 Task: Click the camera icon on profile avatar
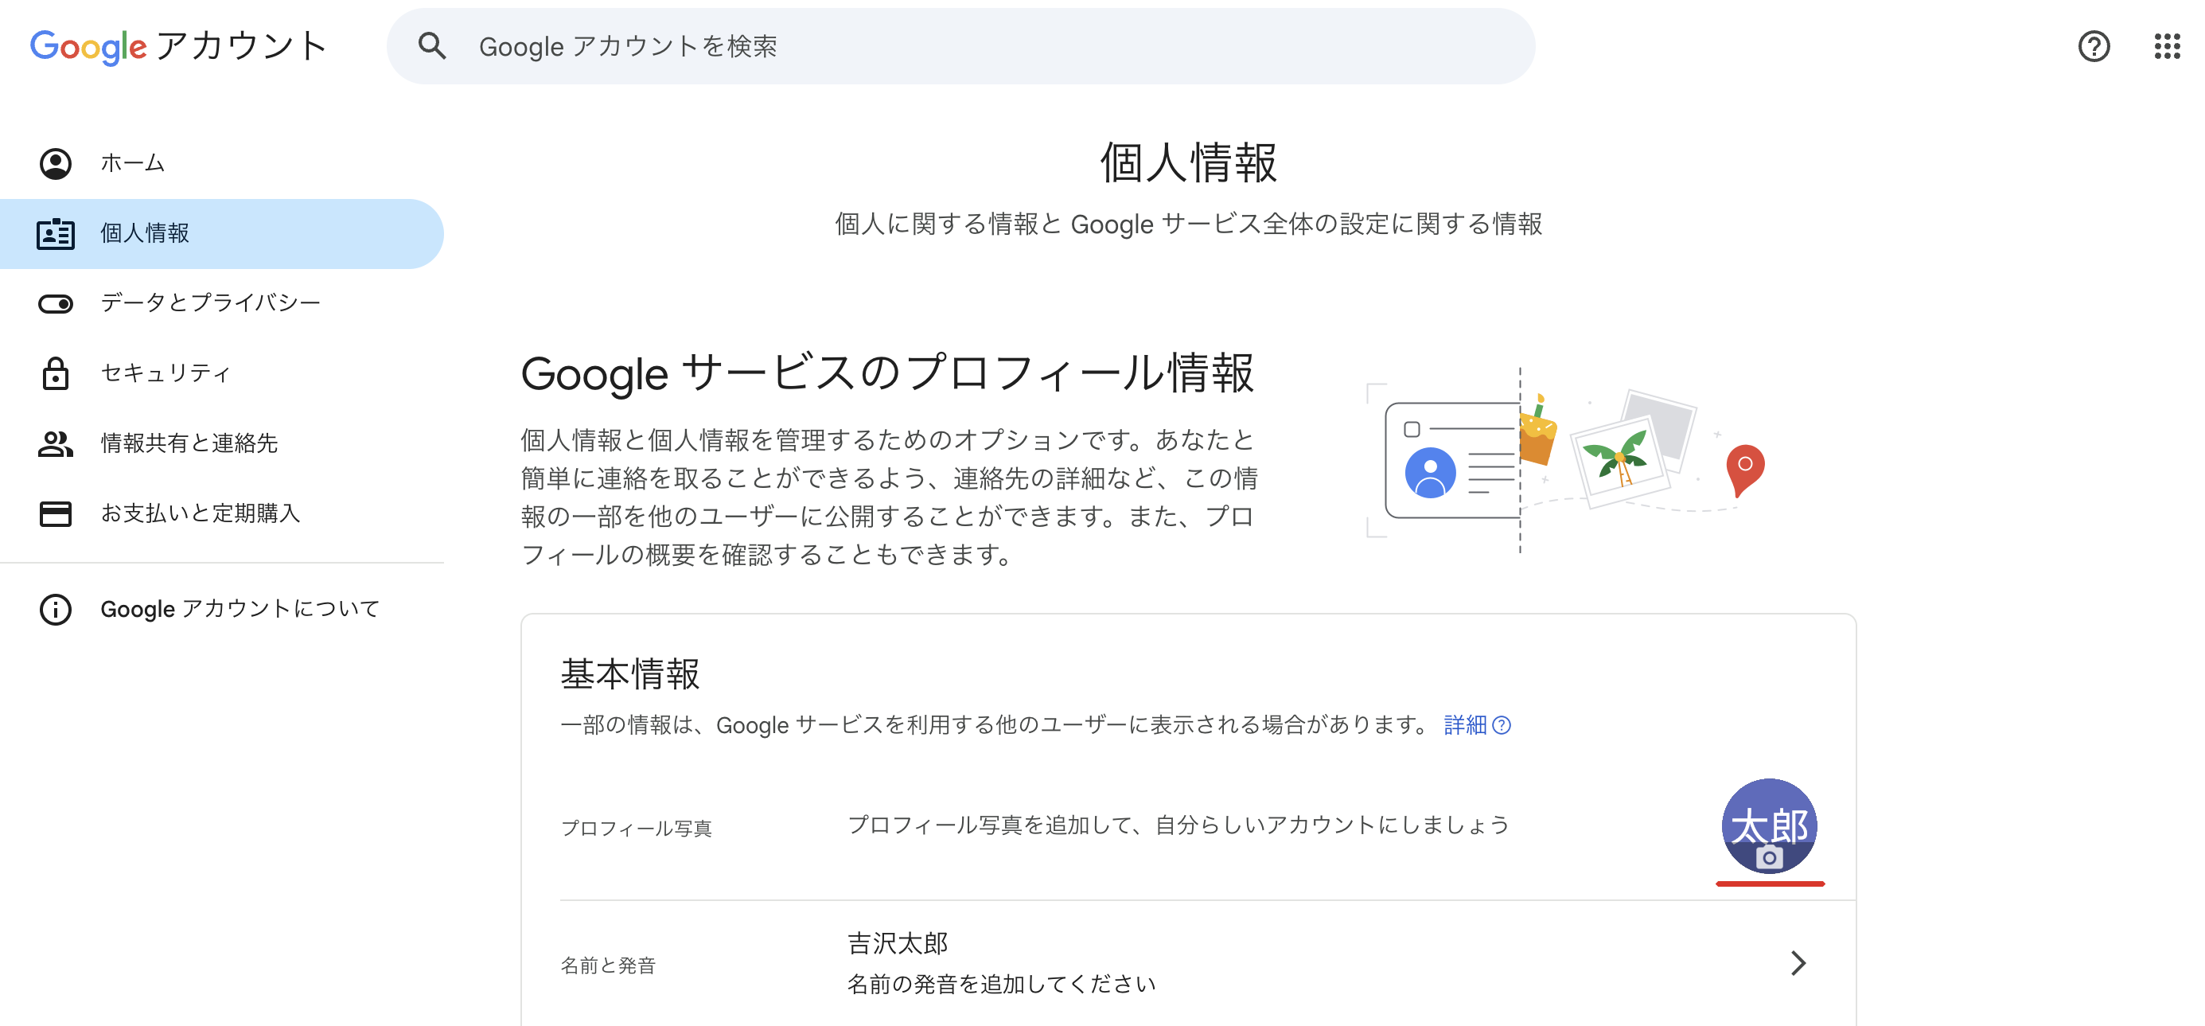point(1768,856)
